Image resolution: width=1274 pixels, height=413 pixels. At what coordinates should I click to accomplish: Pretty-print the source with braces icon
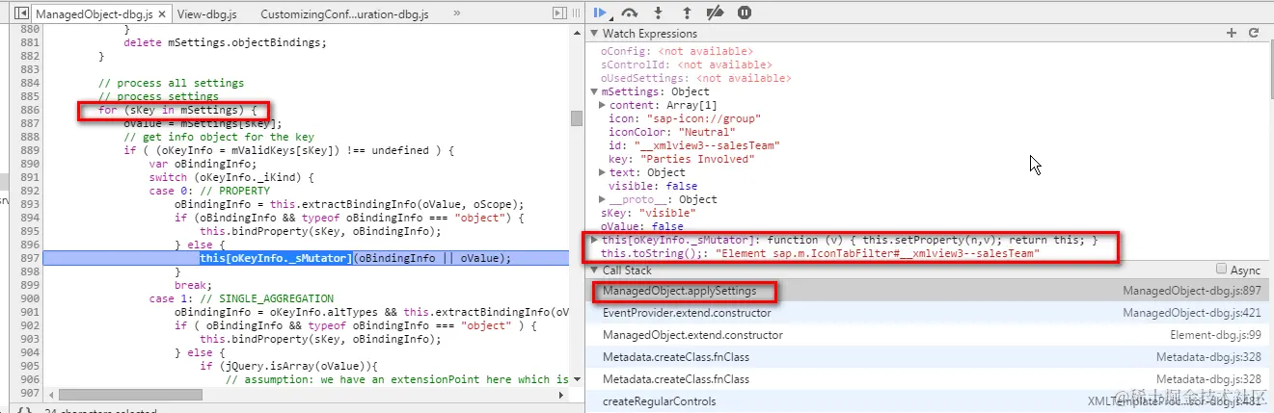pyautogui.click(x=24, y=410)
